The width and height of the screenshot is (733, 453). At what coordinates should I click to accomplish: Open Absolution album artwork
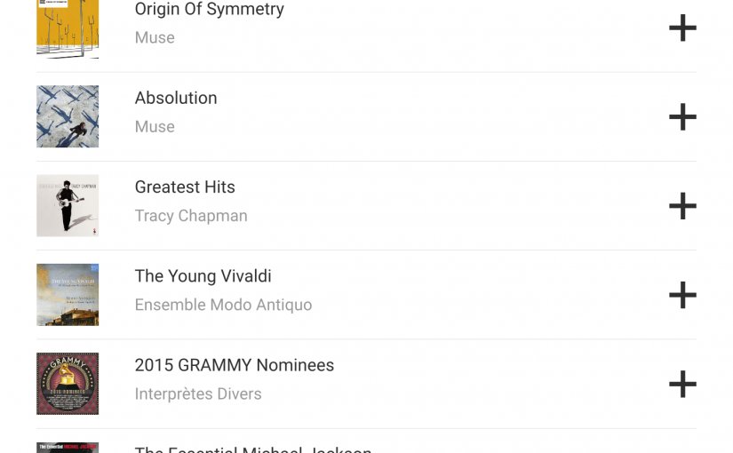coord(68,116)
